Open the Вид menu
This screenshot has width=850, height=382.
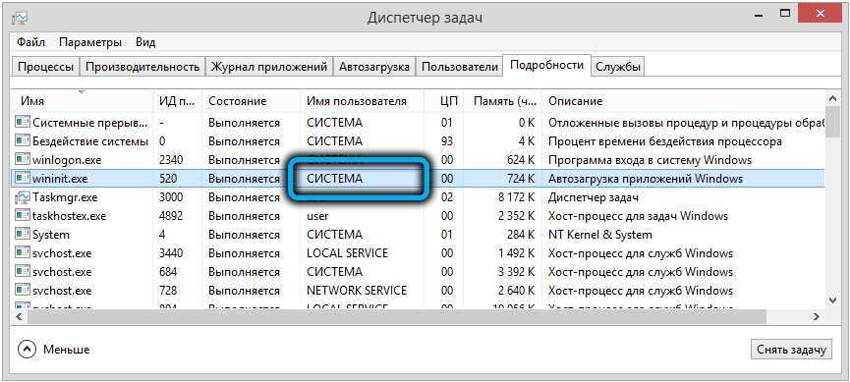145,42
